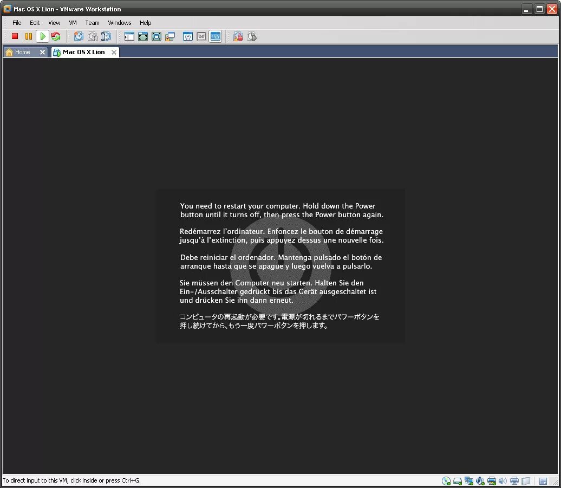Open the Edit menu
Screen dimensions: 561x488
(35, 23)
